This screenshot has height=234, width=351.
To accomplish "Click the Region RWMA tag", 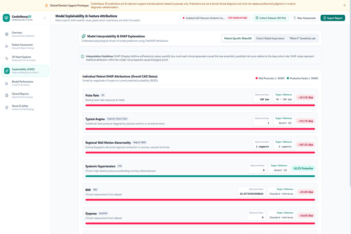I will [140, 142].
